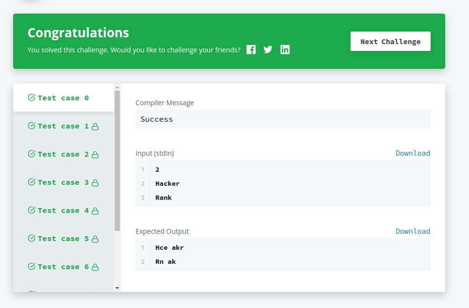Select Test case 1 tab
Image resolution: width=469 pixels, height=308 pixels.
pyautogui.click(x=64, y=126)
